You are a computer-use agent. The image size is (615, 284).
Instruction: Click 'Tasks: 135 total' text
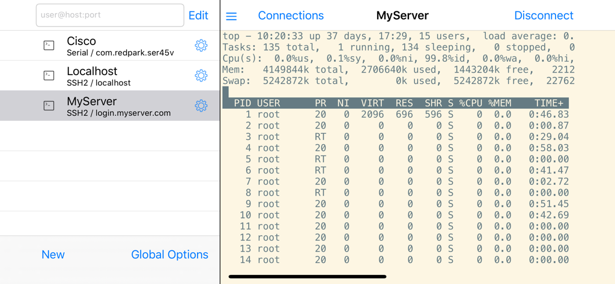coord(271,47)
